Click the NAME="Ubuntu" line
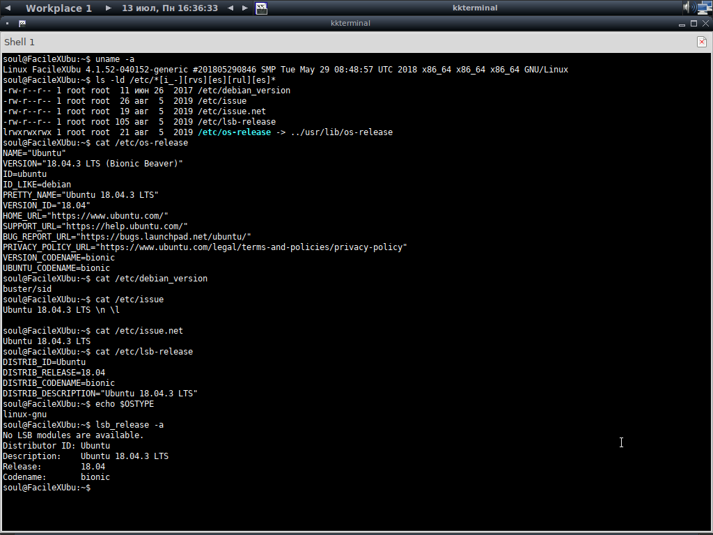The image size is (713, 535). tap(35, 153)
